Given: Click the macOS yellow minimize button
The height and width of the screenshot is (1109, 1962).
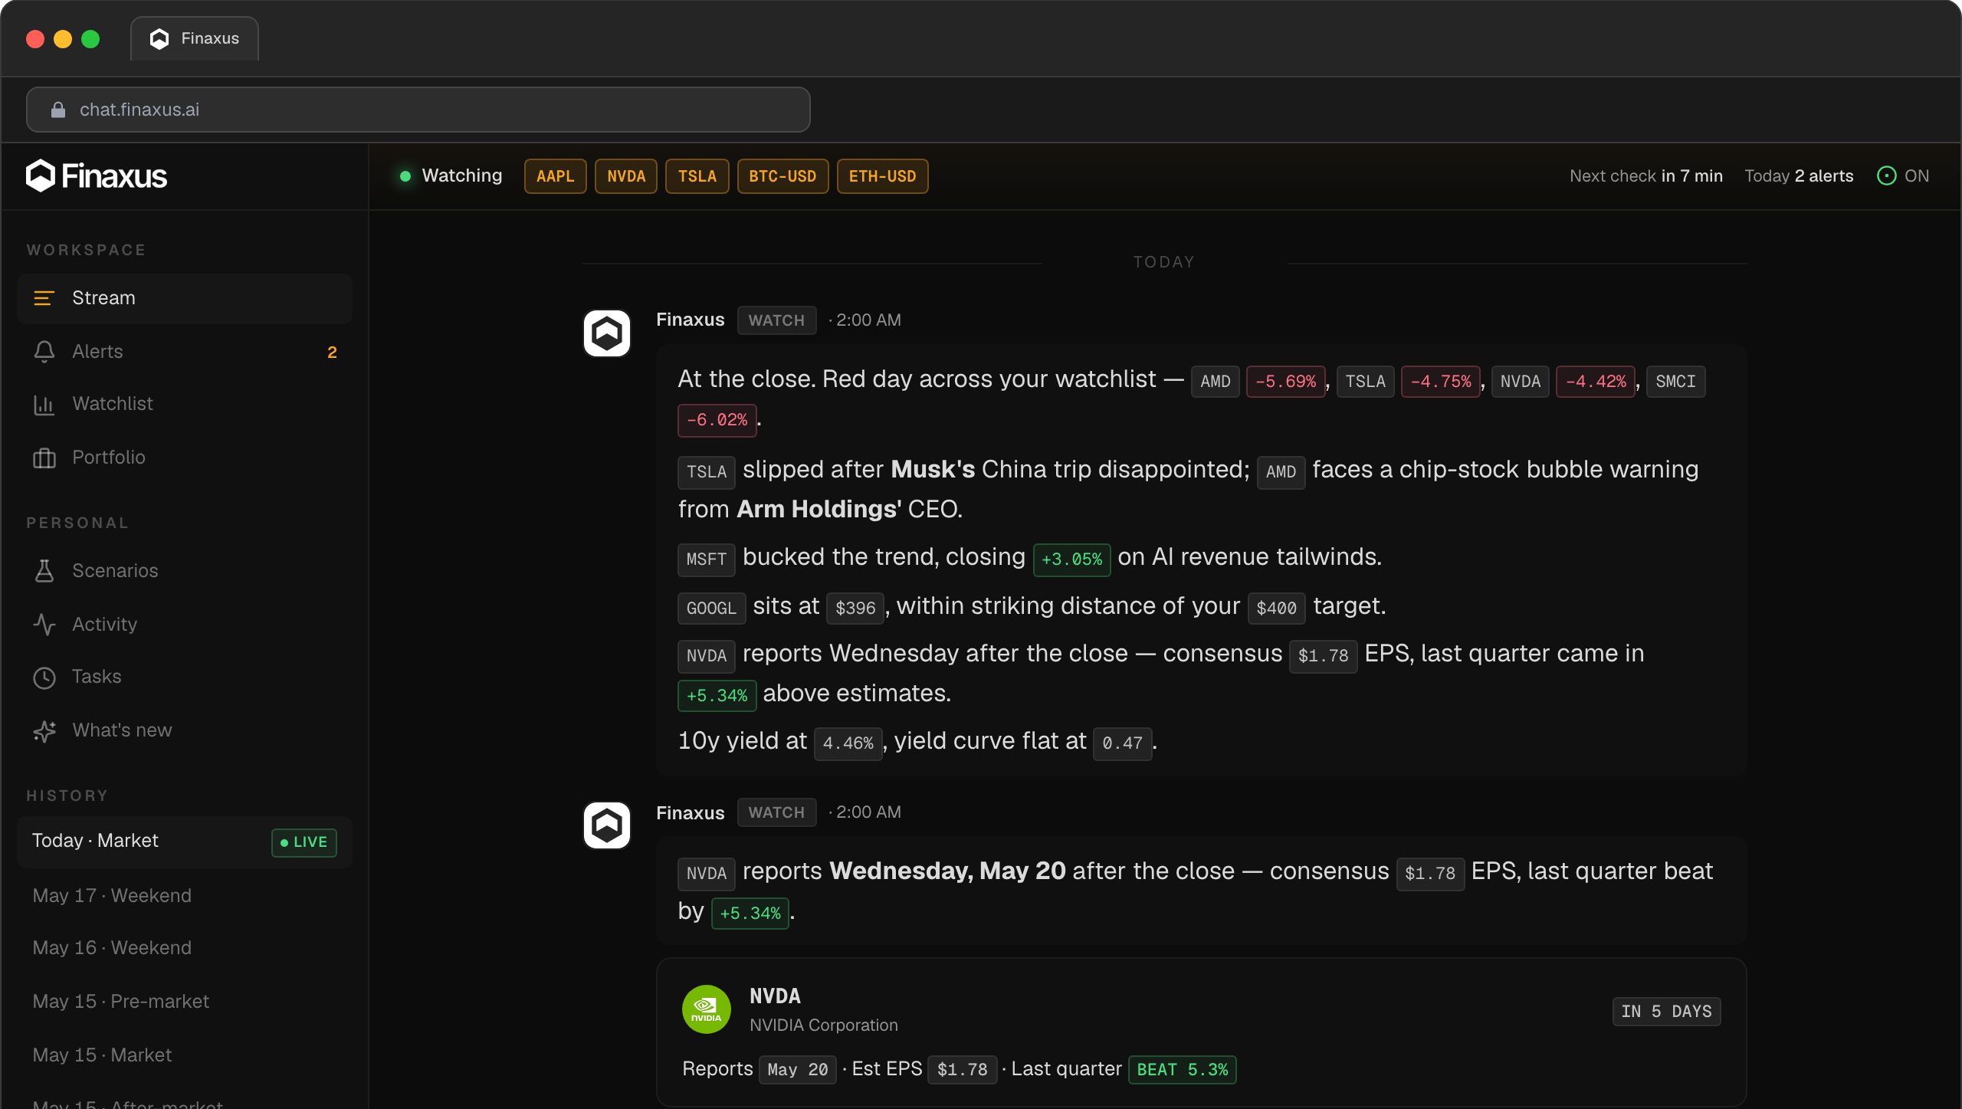Looking at the screenshot, I should point(63,39).
